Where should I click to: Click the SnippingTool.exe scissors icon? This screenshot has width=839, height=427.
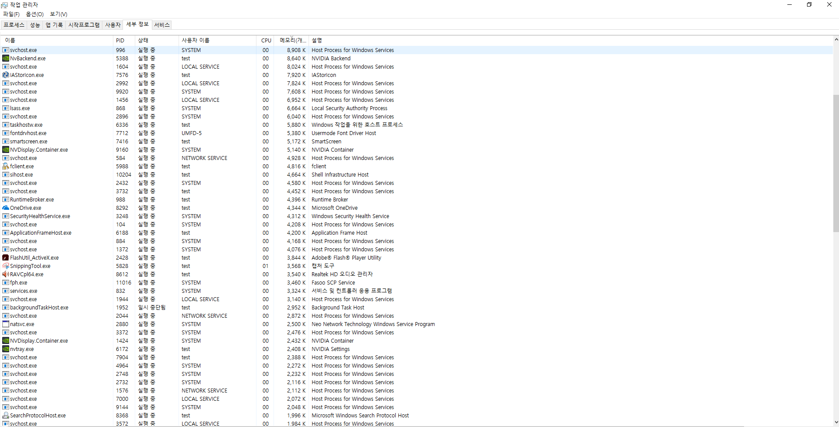(x=6, y=266)
